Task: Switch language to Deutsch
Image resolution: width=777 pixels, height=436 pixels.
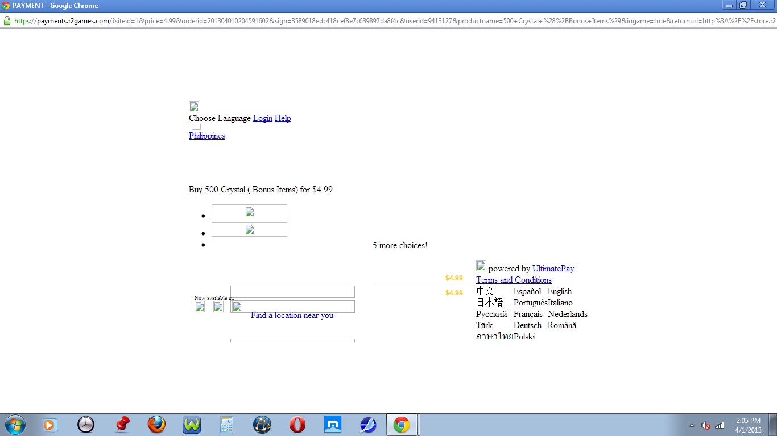Action: 527,325
